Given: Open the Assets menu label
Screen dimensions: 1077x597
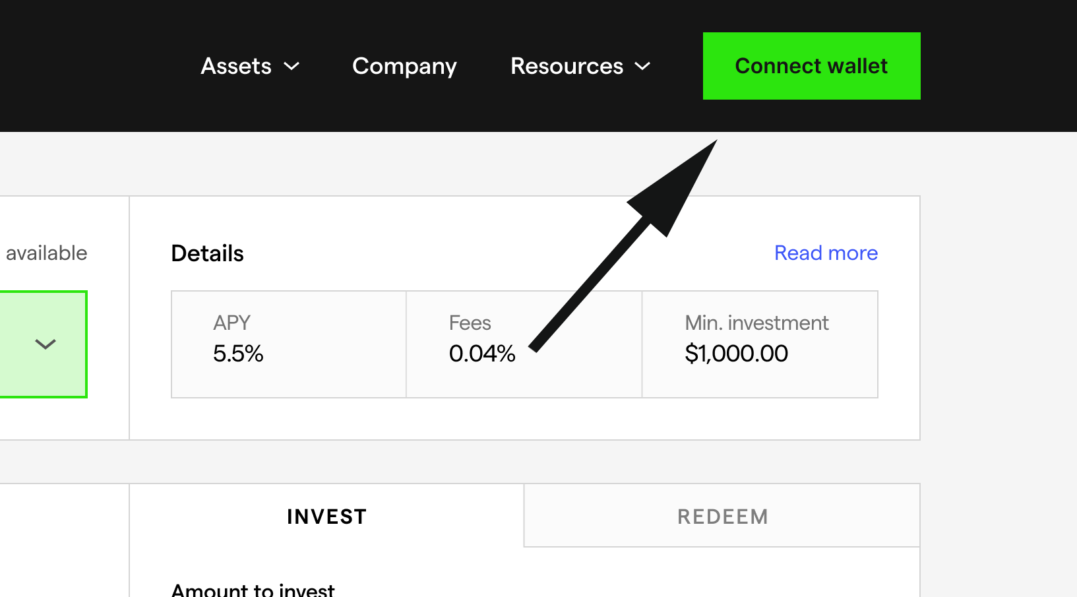Looking at the screenshot, I should 236,66.
